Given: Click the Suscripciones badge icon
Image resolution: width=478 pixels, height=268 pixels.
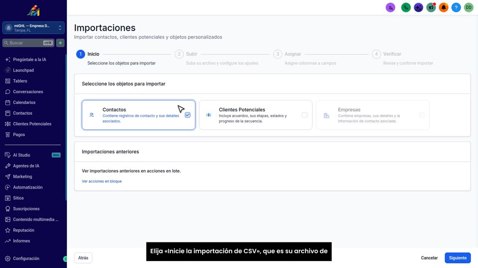Looking at the screenshot, I should (x=8, y=209).
